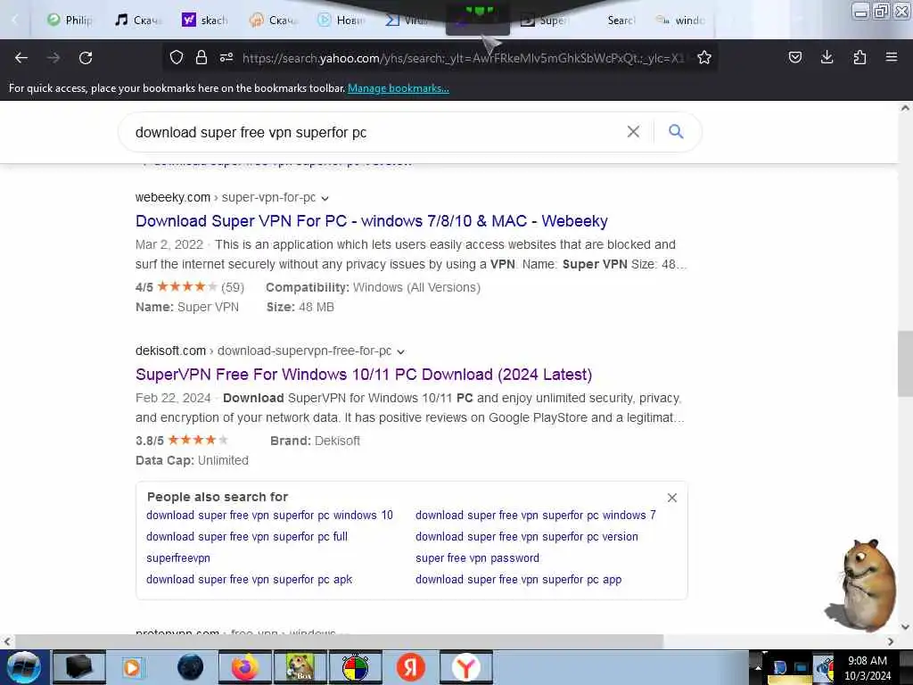
Task: Search download super free vpn superfor pc windows 7
Action: pos(536,515)
